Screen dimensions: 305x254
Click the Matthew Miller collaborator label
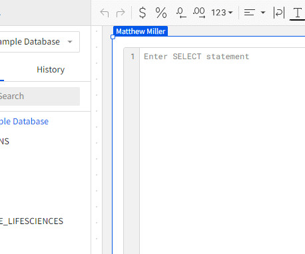point(141,31)
